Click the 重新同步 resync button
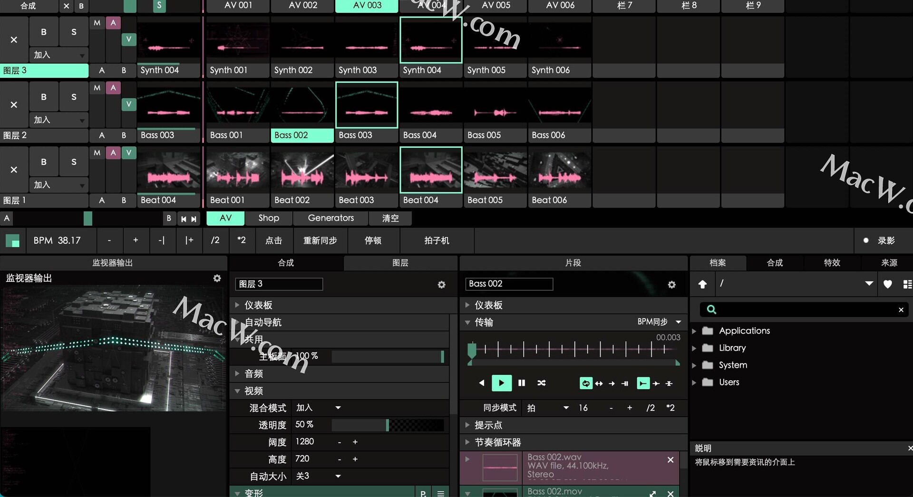Image resolution: width=913 pixels, height=497 pixels. (320, 240)
